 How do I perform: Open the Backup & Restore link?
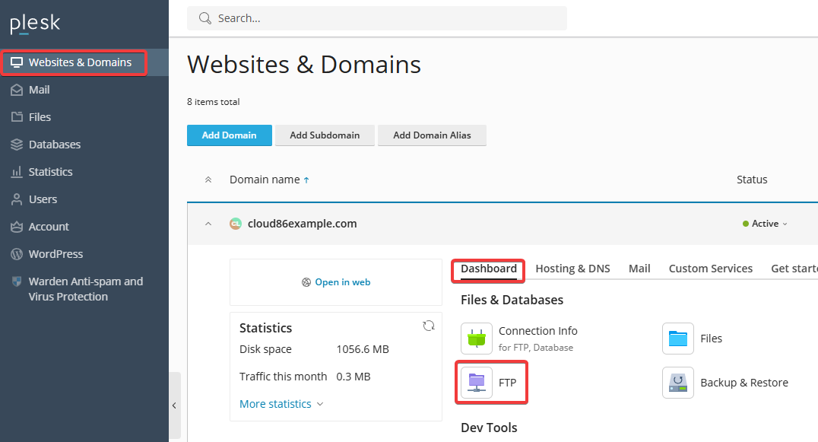pyautogui.click(x=744, y=383)
